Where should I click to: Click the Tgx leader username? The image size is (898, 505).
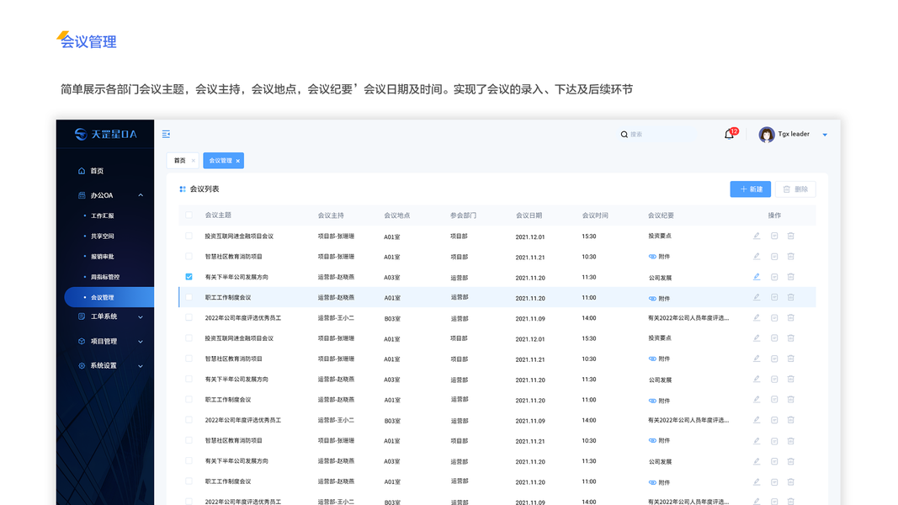(x=793, y=134)
